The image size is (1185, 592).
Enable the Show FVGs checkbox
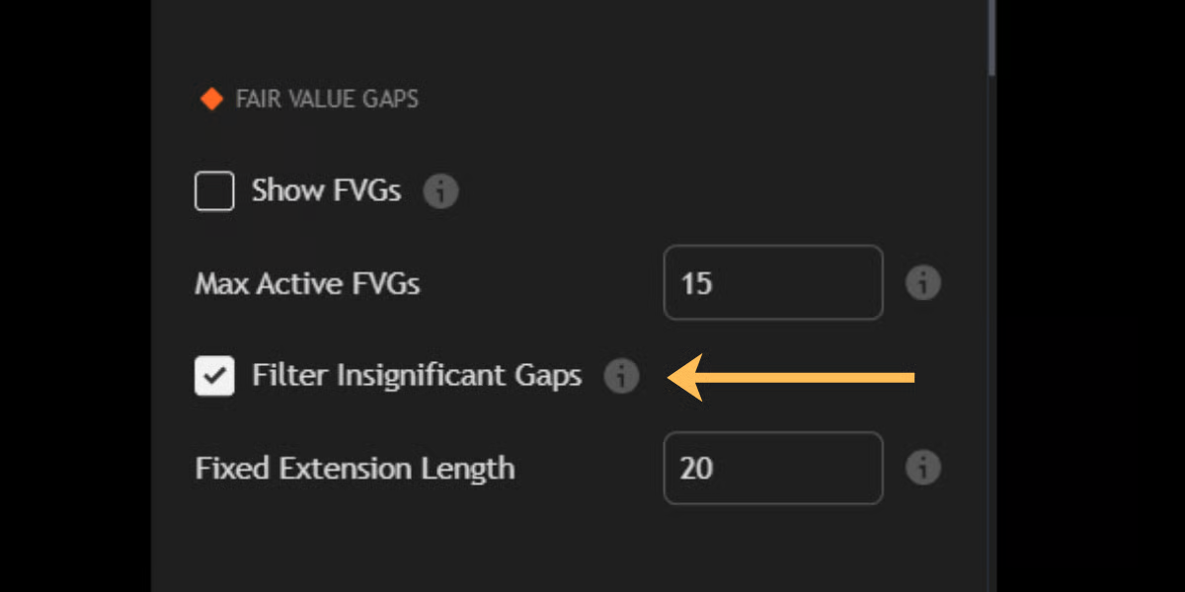coord(214,191)
